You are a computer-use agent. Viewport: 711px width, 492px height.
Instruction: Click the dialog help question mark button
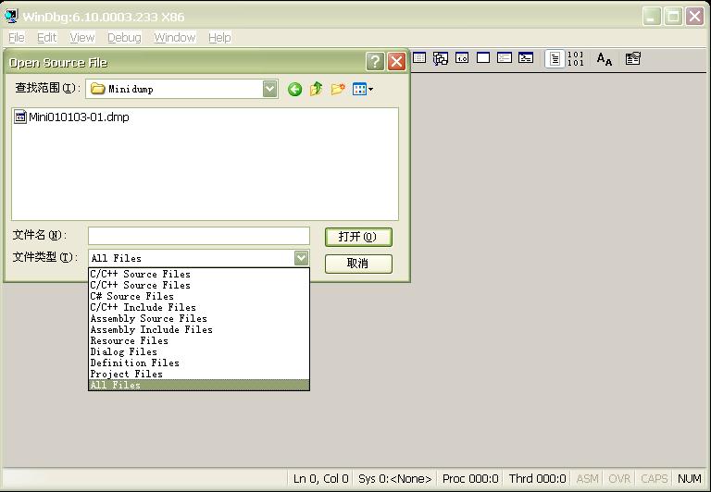375,62
